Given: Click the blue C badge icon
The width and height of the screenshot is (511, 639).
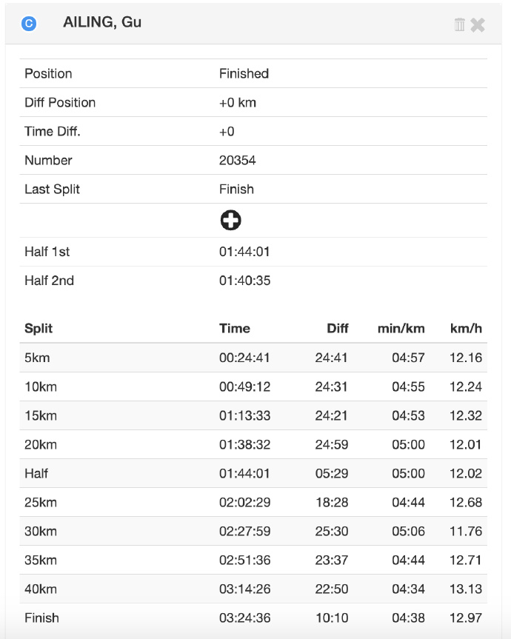Looking at the screenshot, I should [29, 24].
